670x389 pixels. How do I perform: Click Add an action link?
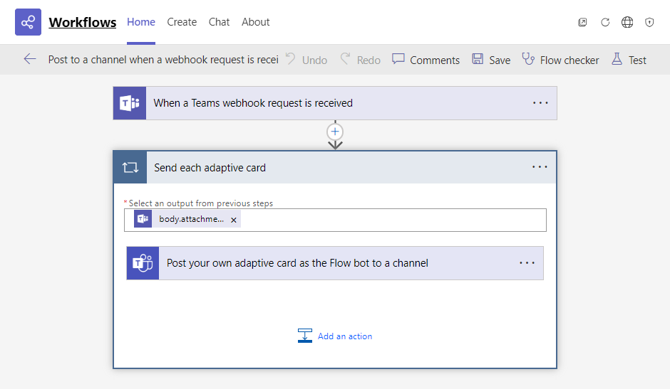(335, 336)
